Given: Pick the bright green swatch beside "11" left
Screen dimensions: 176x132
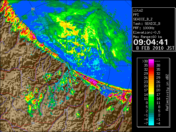Looking at the screenshot, I should (151, 98).
